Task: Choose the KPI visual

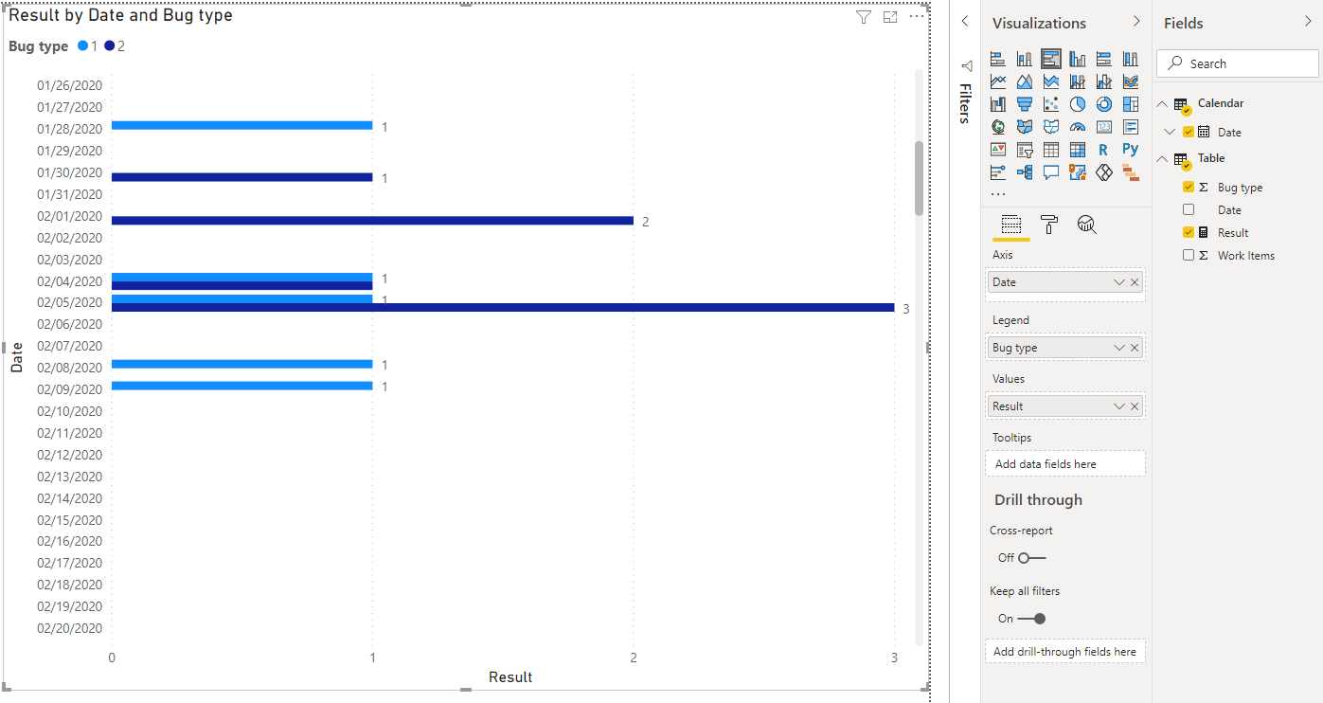Action: point(998,150)
